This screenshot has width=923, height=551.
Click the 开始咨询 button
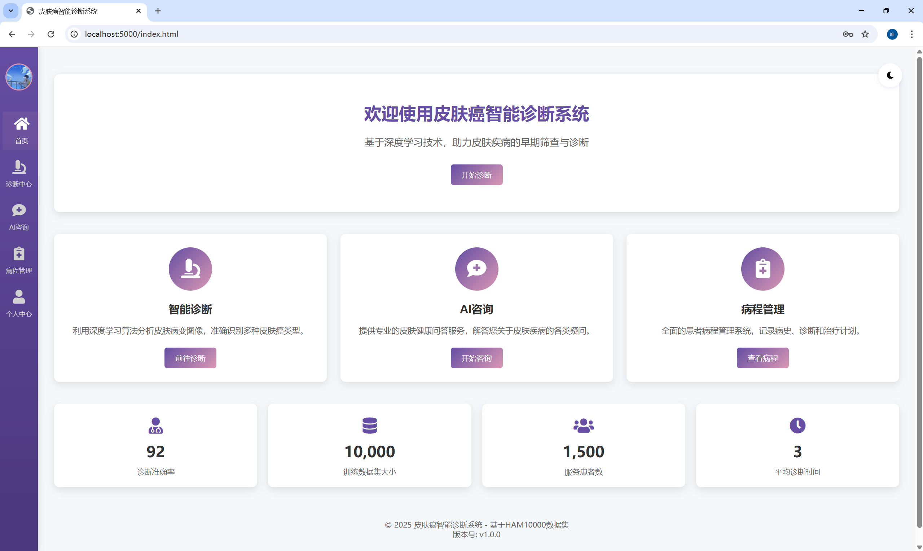[476, 358]
